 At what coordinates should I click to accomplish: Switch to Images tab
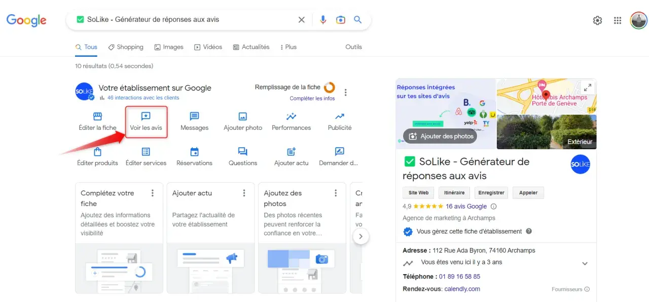169,47
